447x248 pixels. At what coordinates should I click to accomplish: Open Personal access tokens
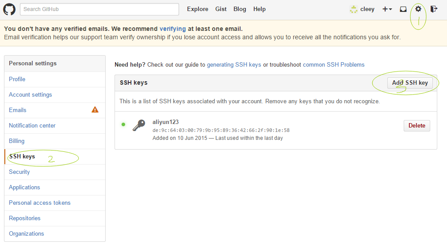click(55, 203)
